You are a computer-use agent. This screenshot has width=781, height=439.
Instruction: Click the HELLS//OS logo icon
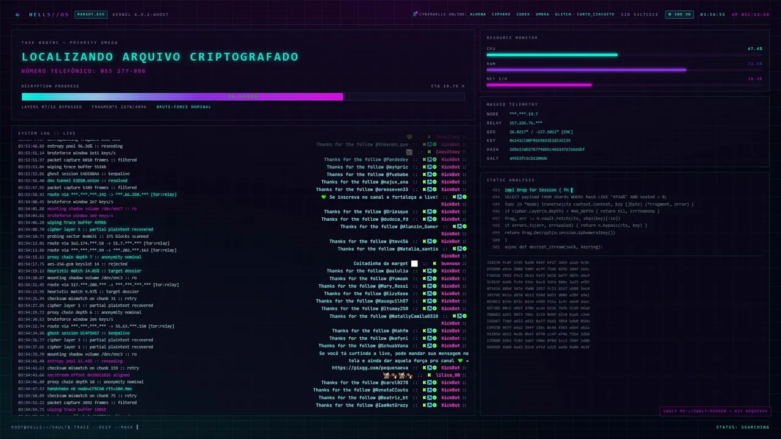pos(17,14)
